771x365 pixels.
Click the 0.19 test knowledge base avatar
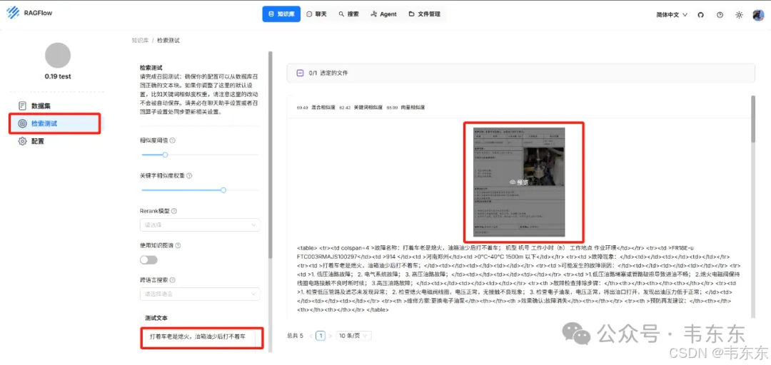(x=58, y=55)
